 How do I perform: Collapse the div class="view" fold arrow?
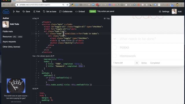[x=39, y=36]
